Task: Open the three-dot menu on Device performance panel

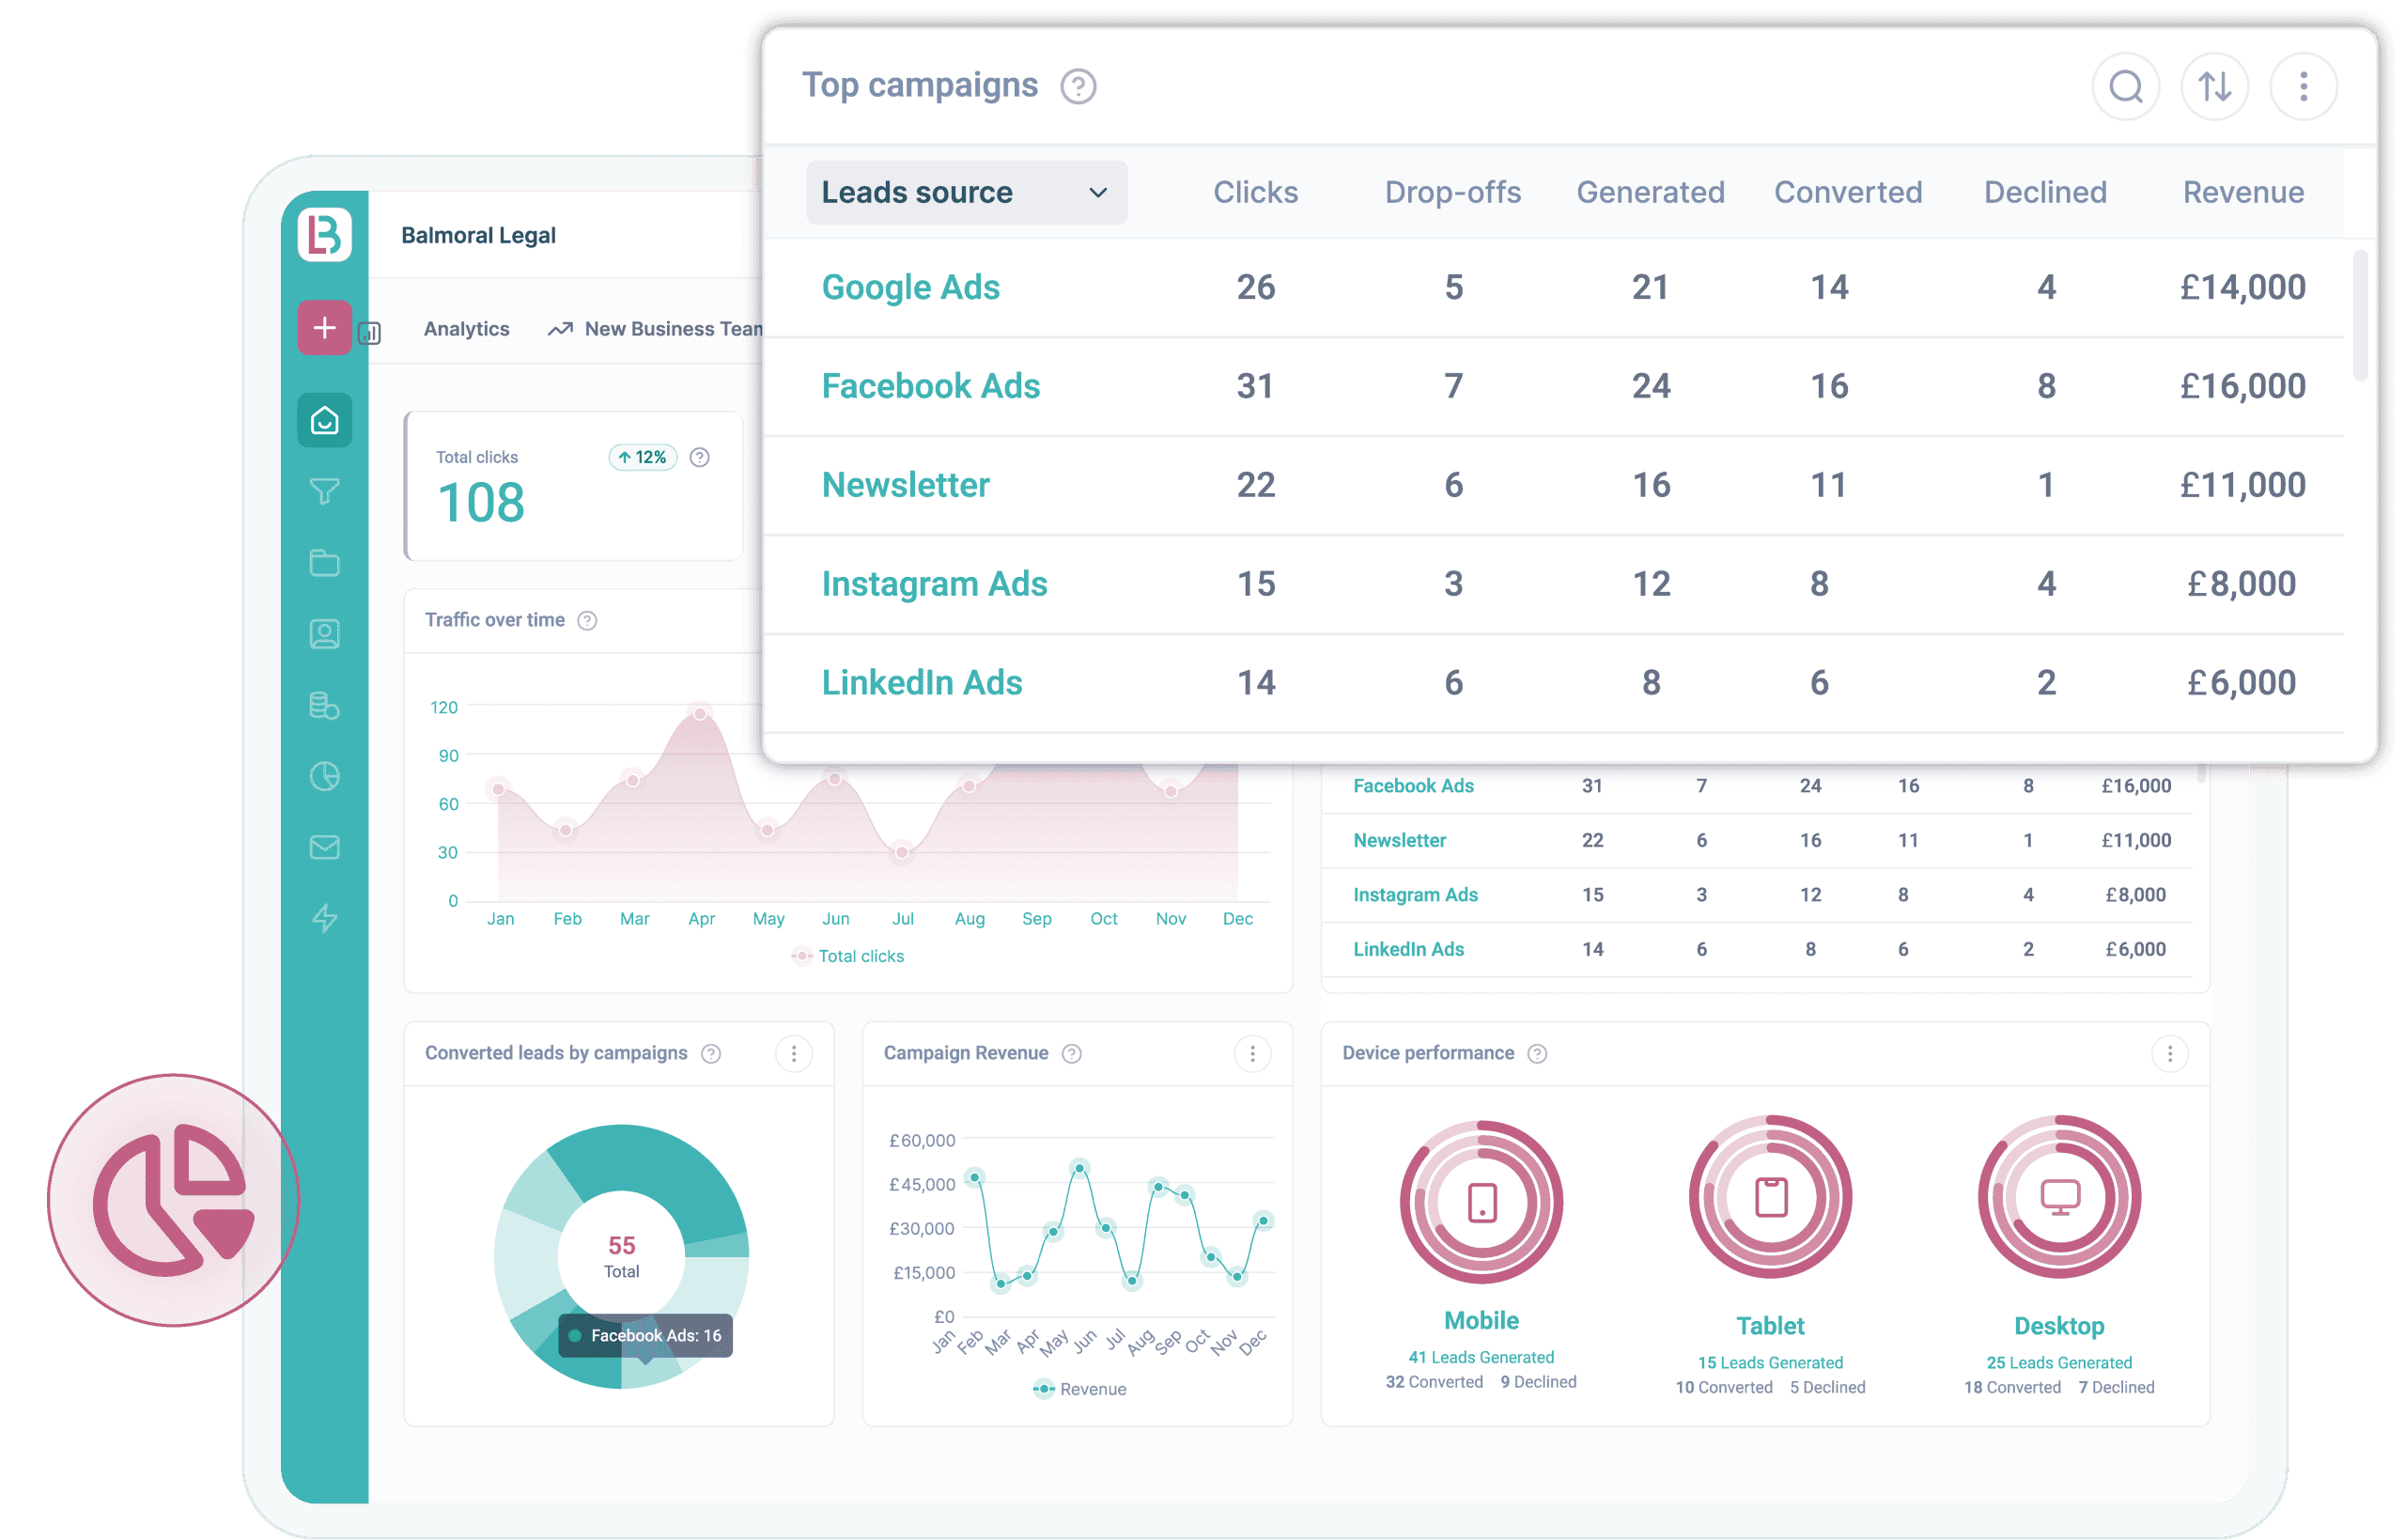Action: click(x=2169, y=1053)
